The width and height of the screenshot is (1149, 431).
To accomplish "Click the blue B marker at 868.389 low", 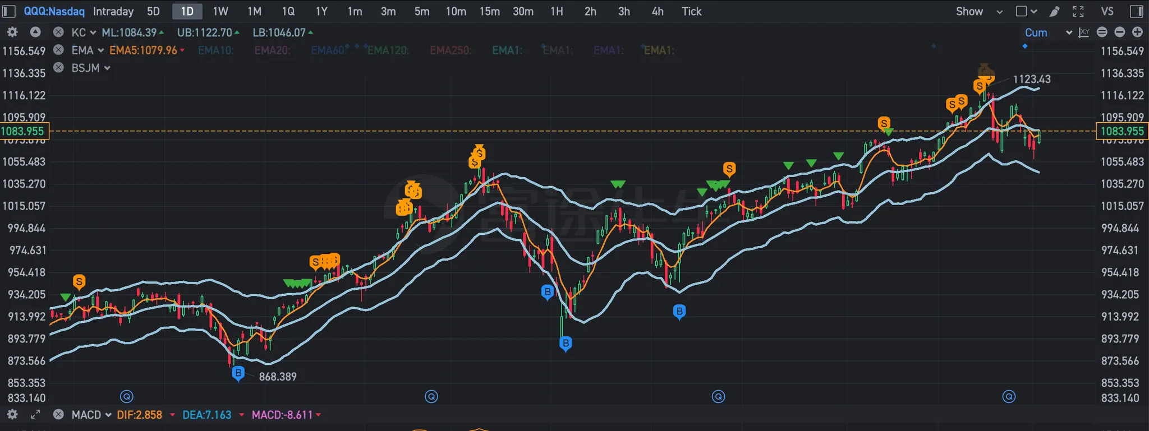I will point(238,373).
